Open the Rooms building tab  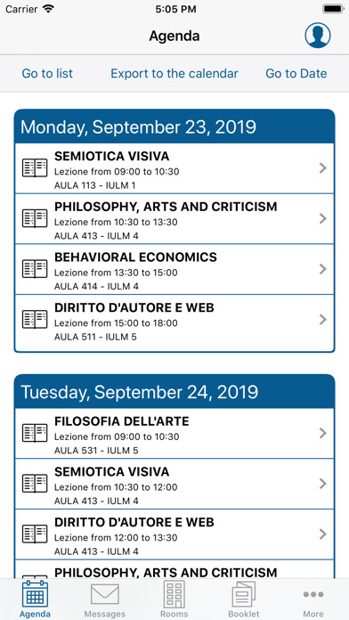[174, 594]
